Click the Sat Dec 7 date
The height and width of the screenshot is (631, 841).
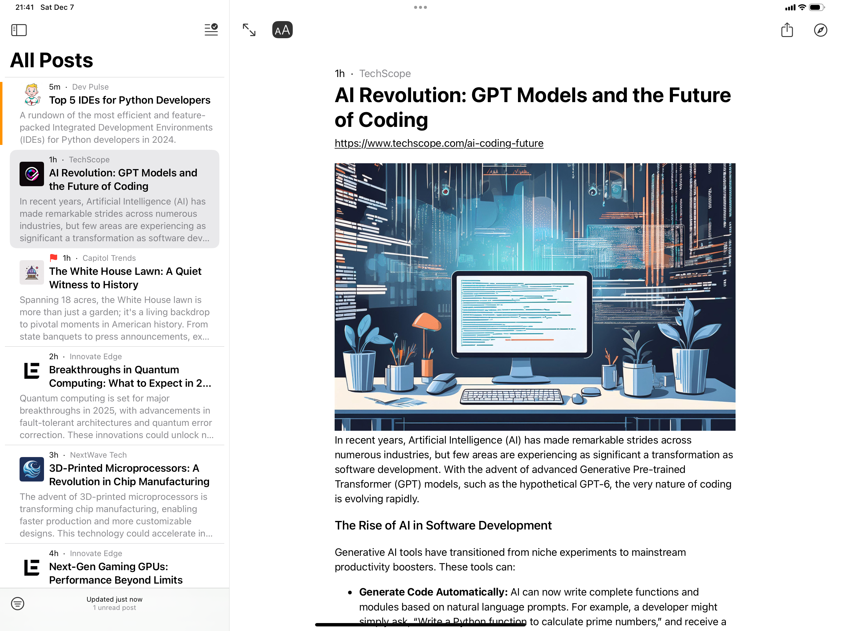(x=57, y=7)
